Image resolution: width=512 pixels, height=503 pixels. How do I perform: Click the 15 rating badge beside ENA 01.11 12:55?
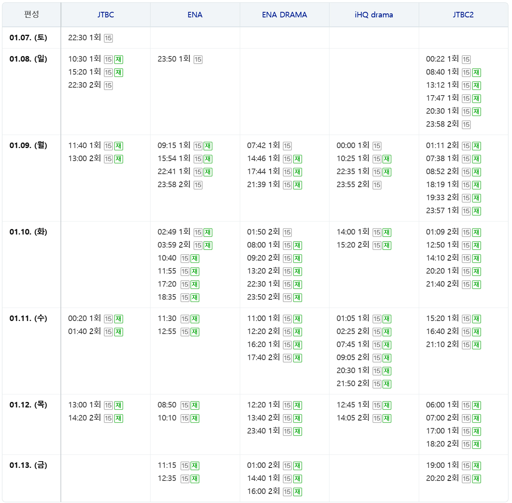pyautogui.click(x=185, y=332)
